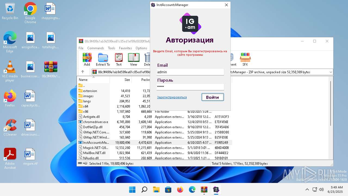Close the InstAccountsManager dialog
The height and width of the screenshot is (196, 348).
click(226, 5)
